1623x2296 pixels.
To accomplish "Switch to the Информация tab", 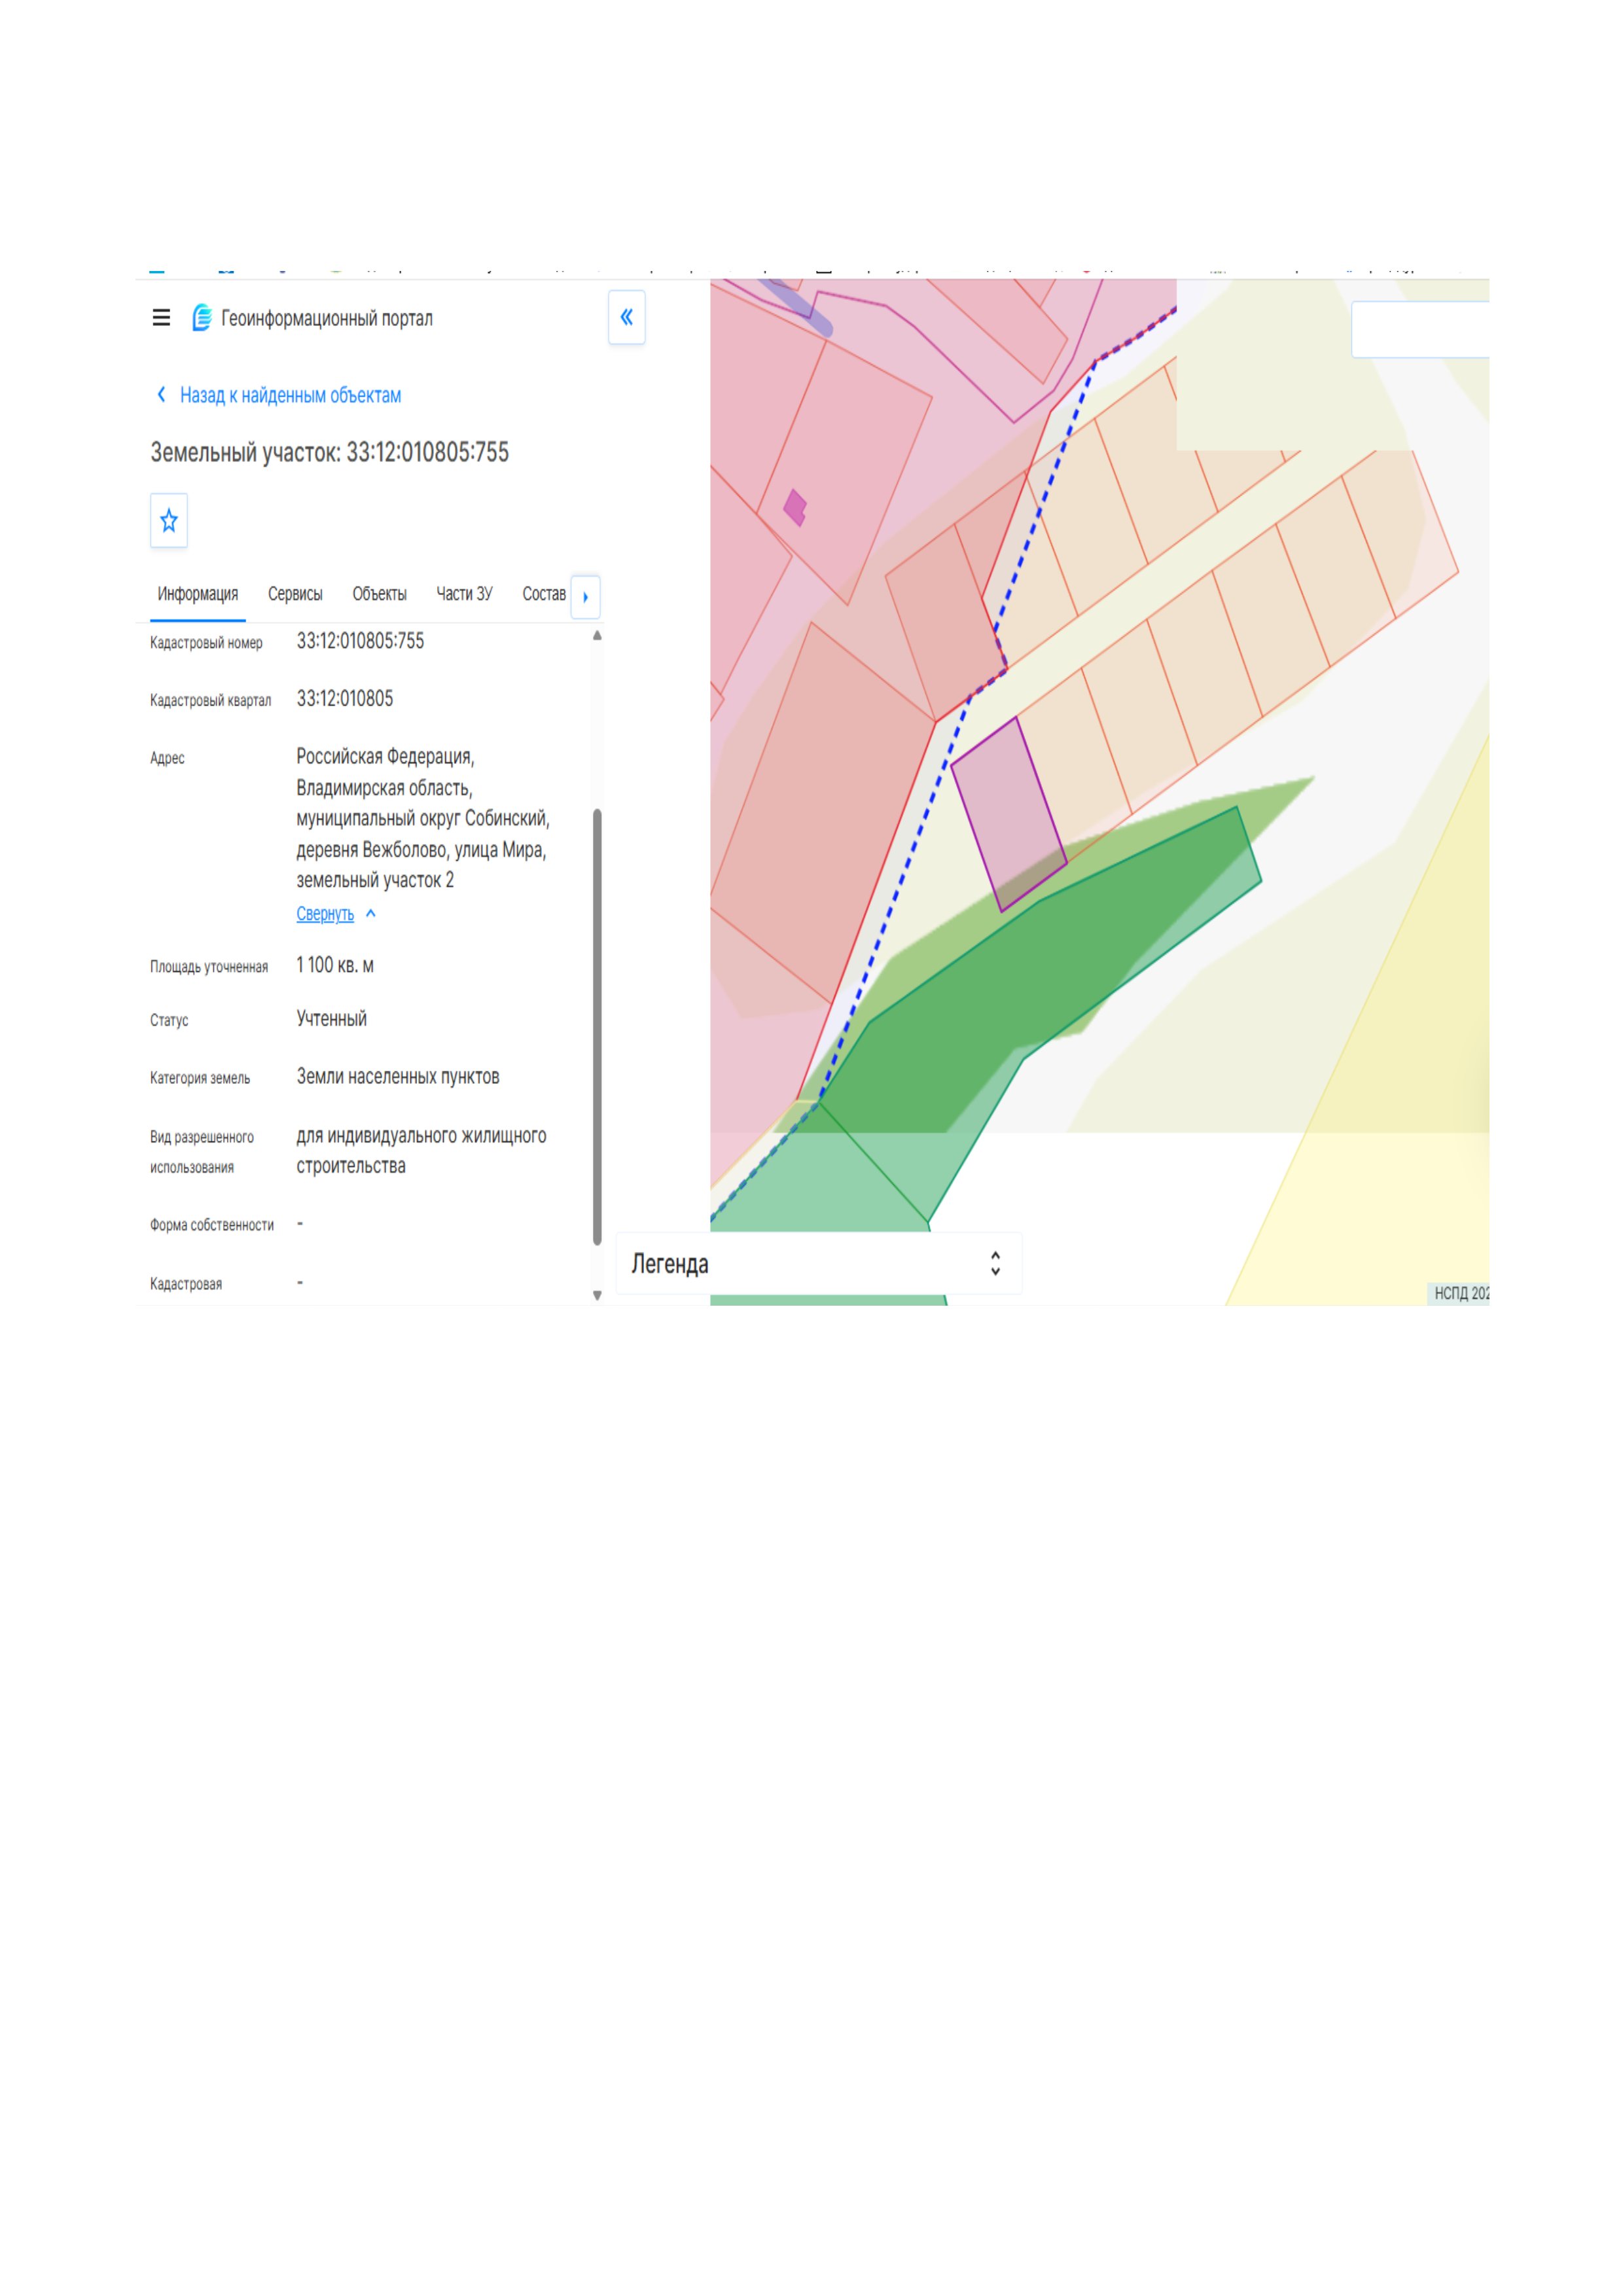I will click(197, 594).
